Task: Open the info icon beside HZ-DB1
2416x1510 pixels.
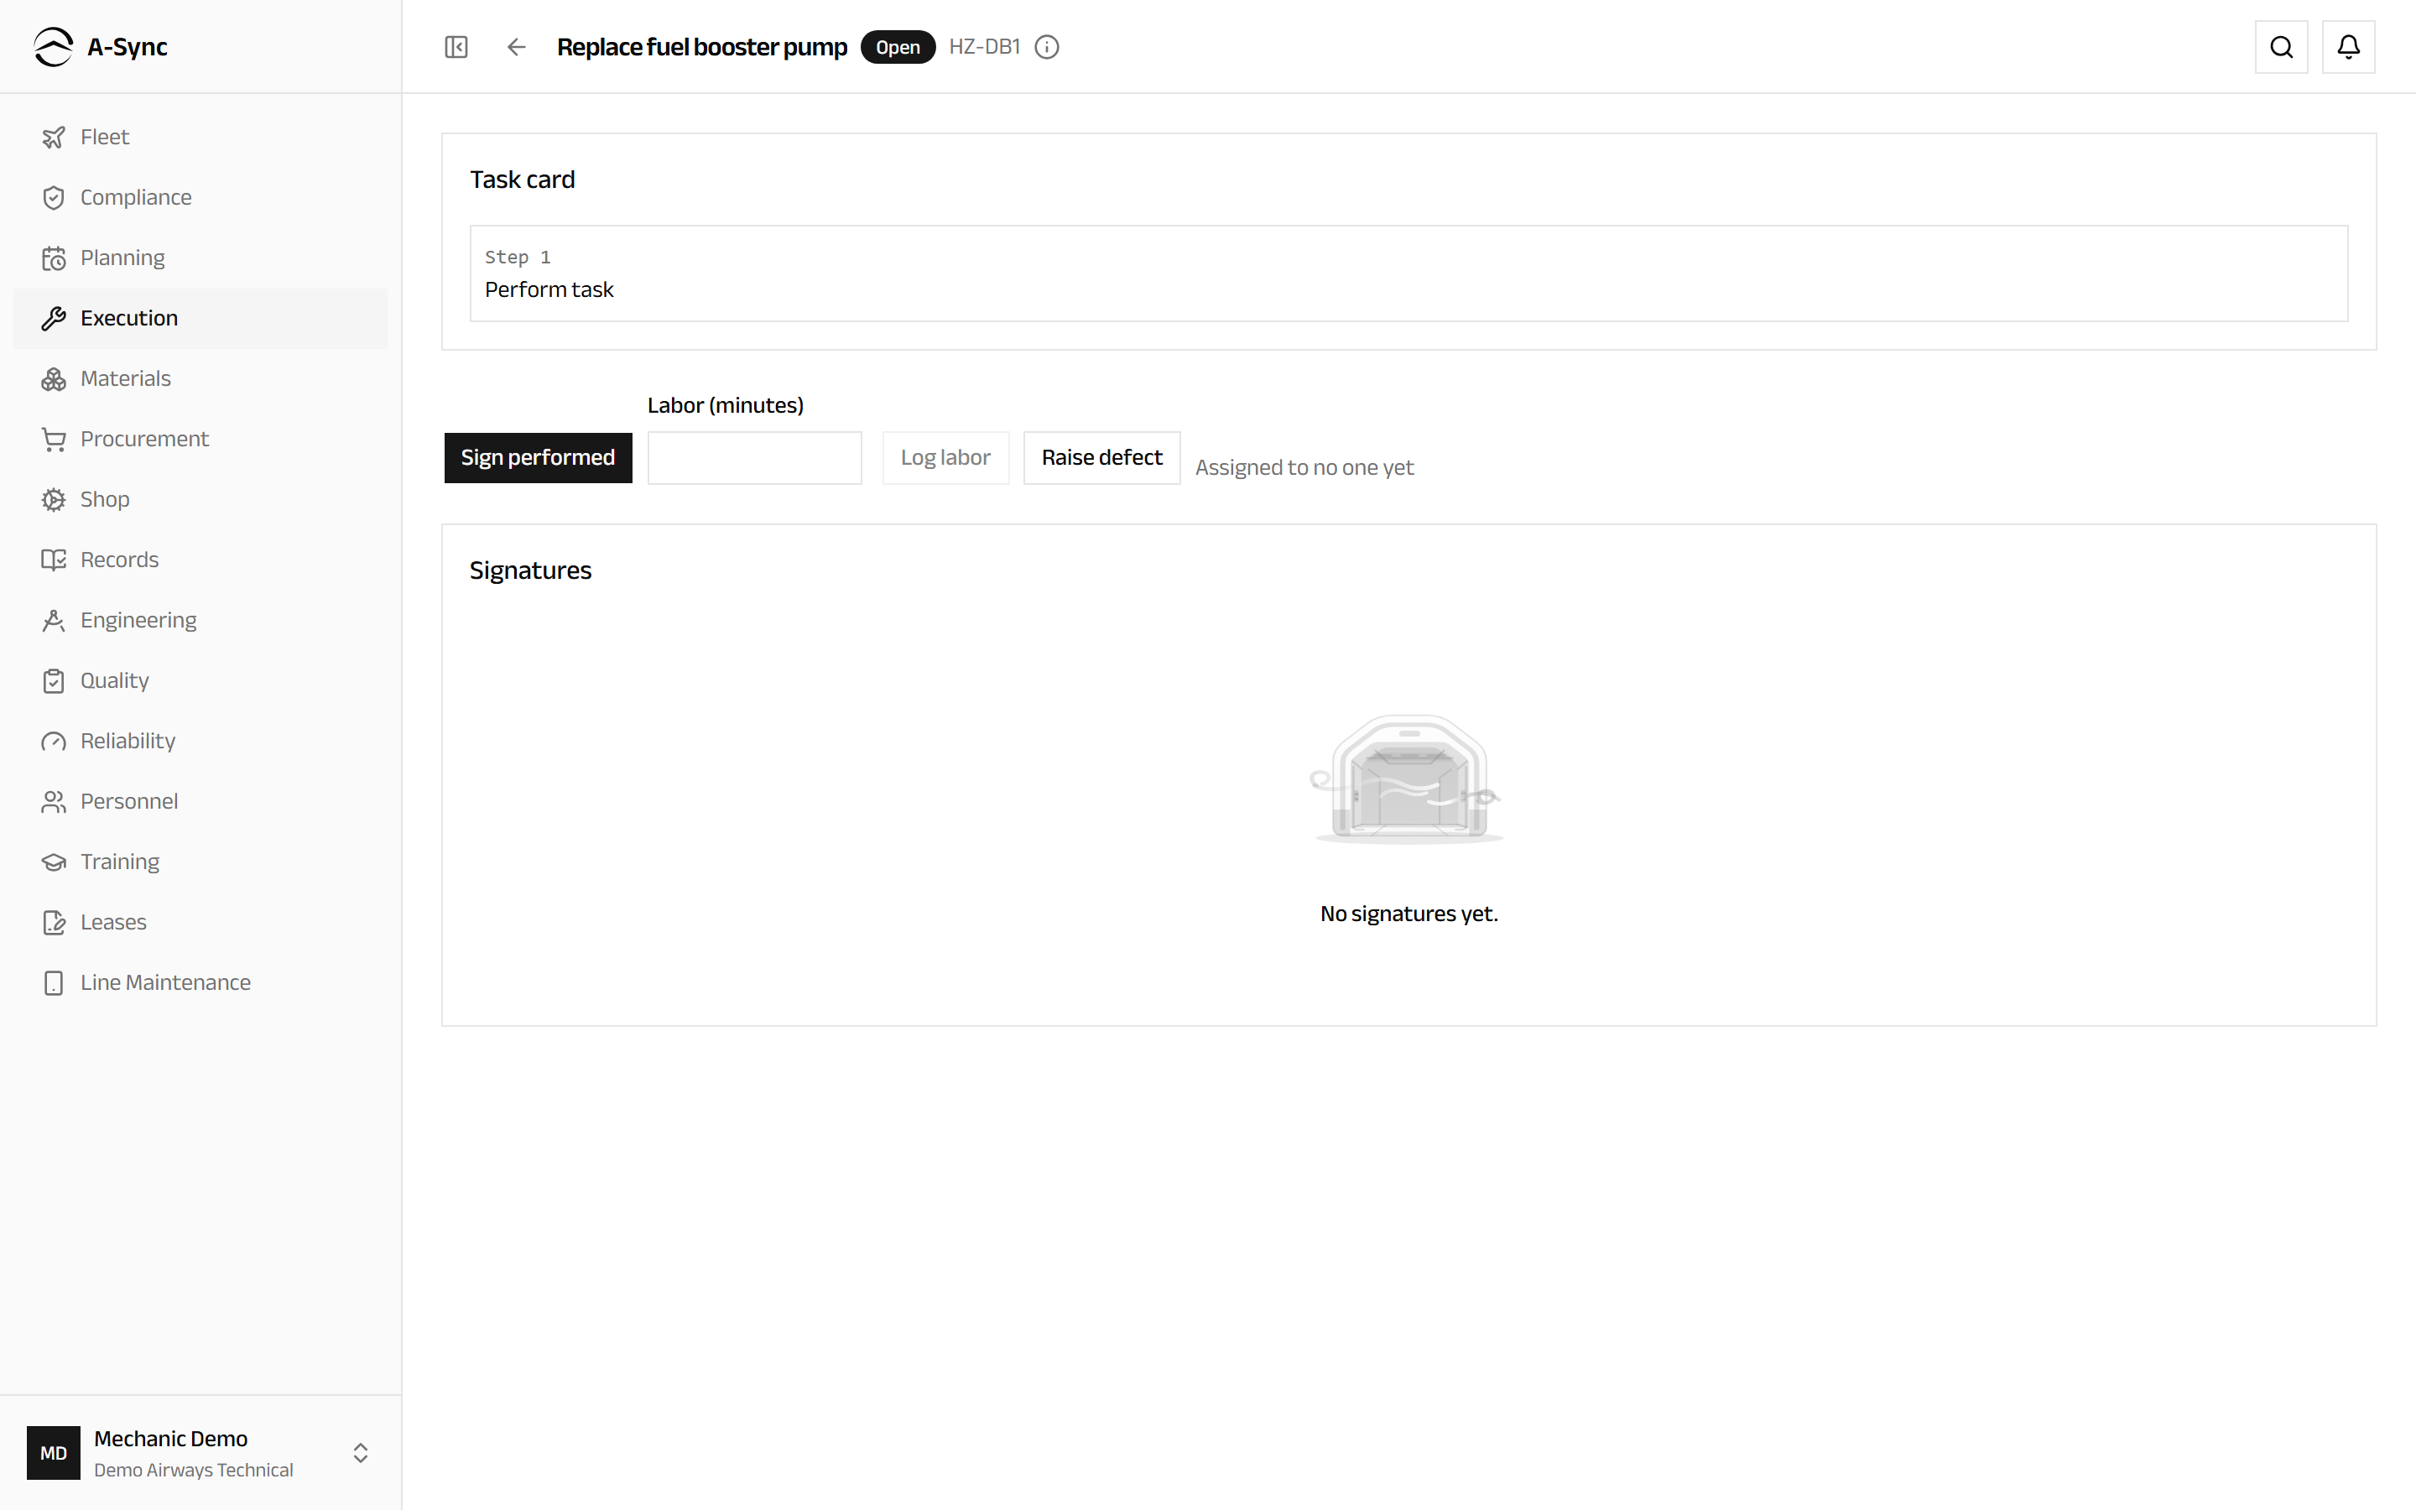Action: tap(1046, 47)
